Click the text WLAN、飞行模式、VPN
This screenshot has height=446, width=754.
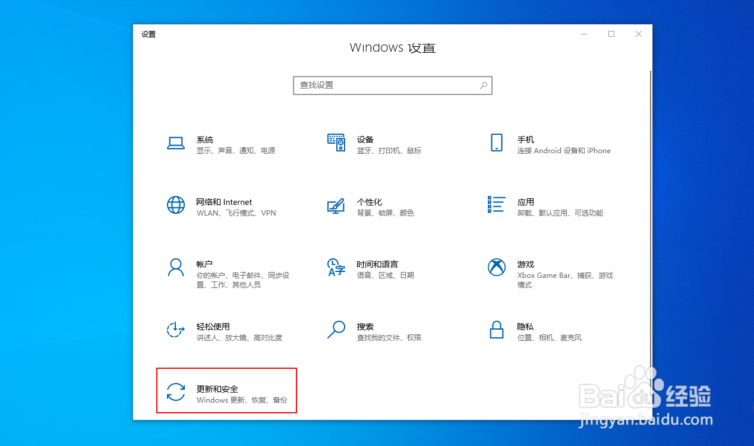[x=236, y=213]
